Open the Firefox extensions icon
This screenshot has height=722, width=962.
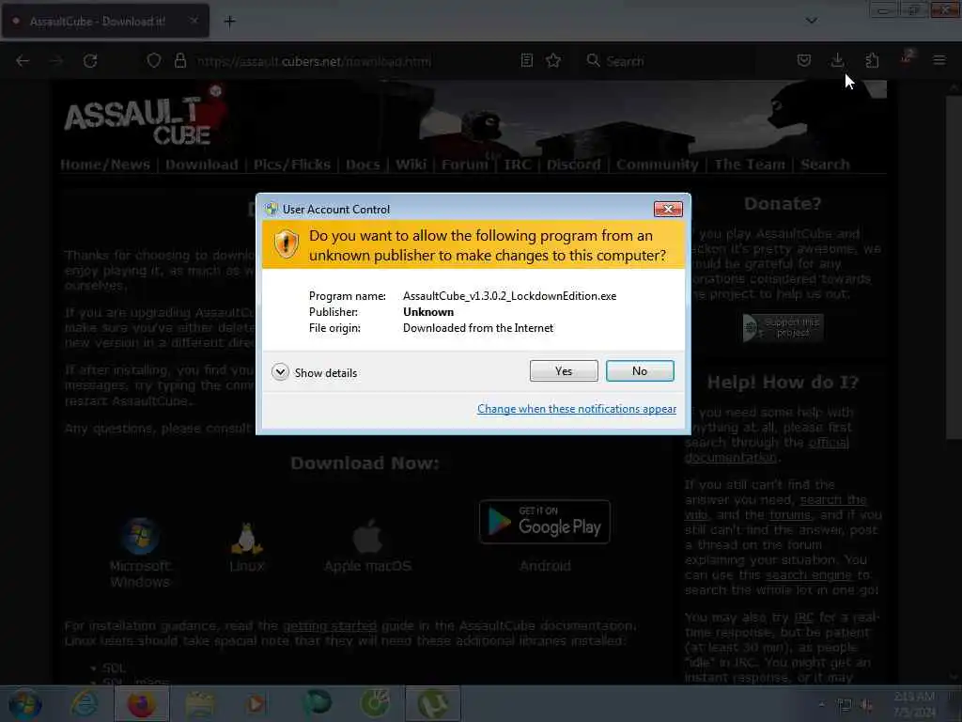[x=872, y=60]
